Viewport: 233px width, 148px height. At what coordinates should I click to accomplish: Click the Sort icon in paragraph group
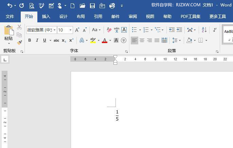pos(204,30)
